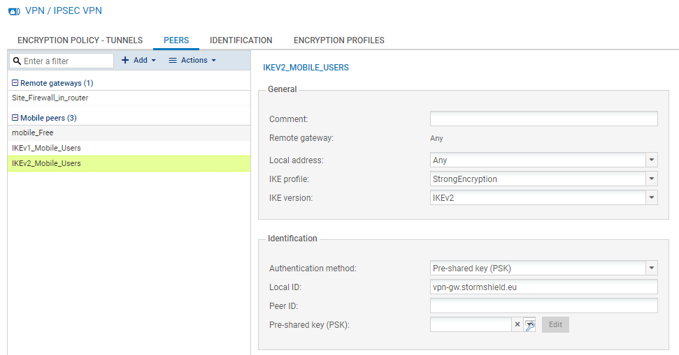The height and width of the screenshot is (355, 679).
Task: Click the Peer ID input field
Action: tap(543, 305)
